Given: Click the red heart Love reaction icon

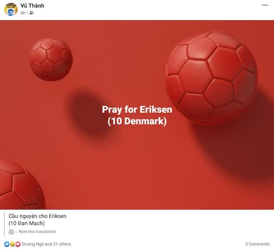Looking at the screenshot, I should [x=18, y=244].
